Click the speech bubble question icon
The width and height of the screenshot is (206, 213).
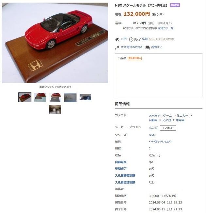(147, 48)
